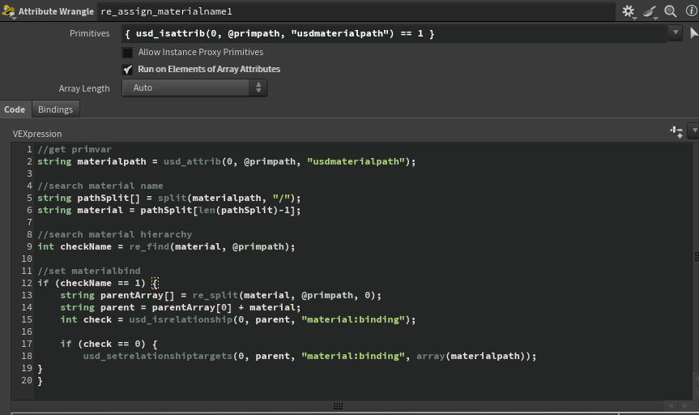Image resolution: width=699 pixels, height=415 pixels.
Task: Click the VEXpression label
Action: tap(37, 134)
